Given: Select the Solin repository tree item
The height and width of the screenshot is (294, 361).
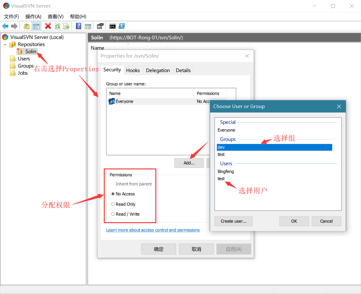Looking at the screenshot, I should pyautogui.click(x=31, y=51).
